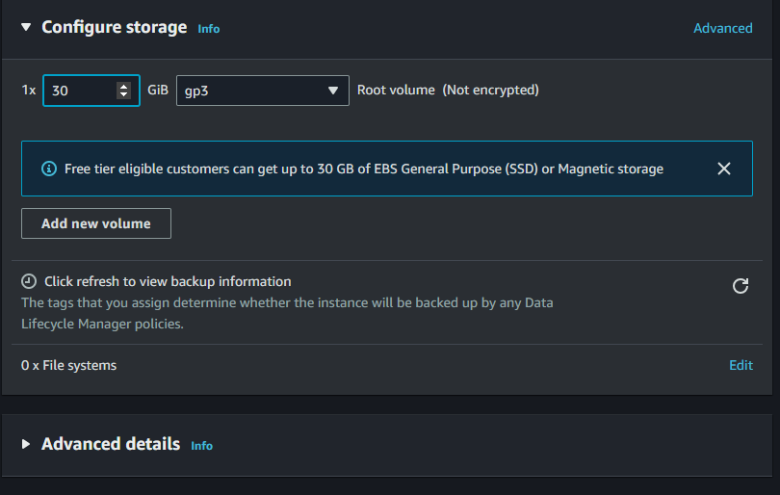Collapse the Configure storage section
This screenshot has height=495, width=780.
(x=26, y=27)
